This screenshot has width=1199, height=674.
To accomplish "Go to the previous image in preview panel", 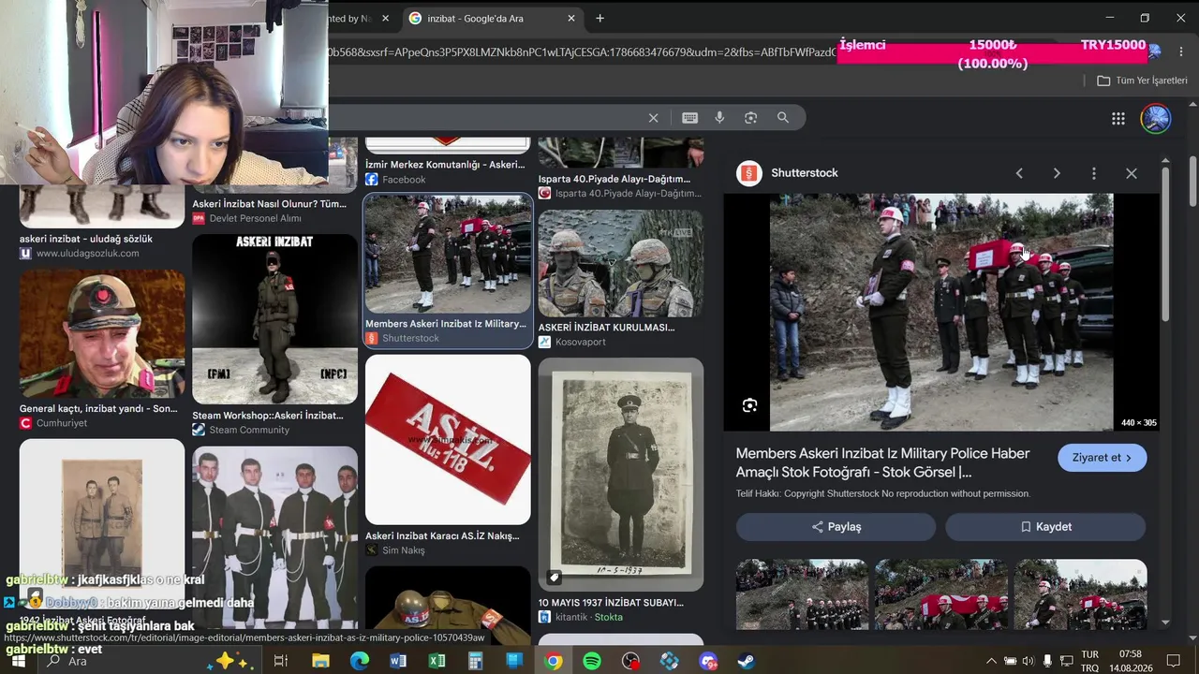I will tap(1019, 173).
